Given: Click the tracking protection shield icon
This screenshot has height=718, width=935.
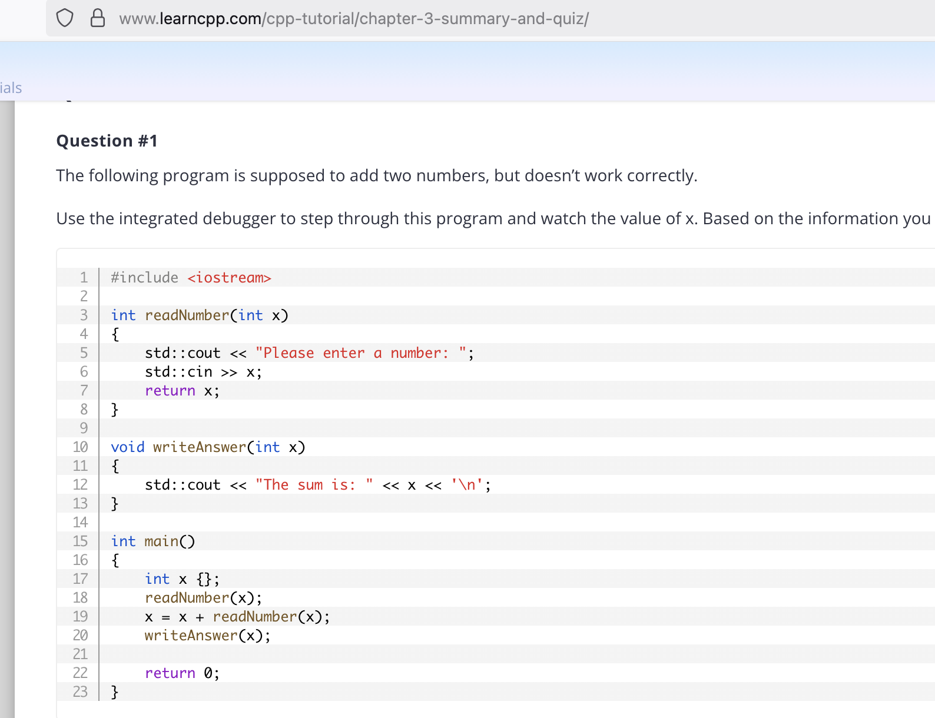Looking at the screenshot, I should tap(65, 18).
